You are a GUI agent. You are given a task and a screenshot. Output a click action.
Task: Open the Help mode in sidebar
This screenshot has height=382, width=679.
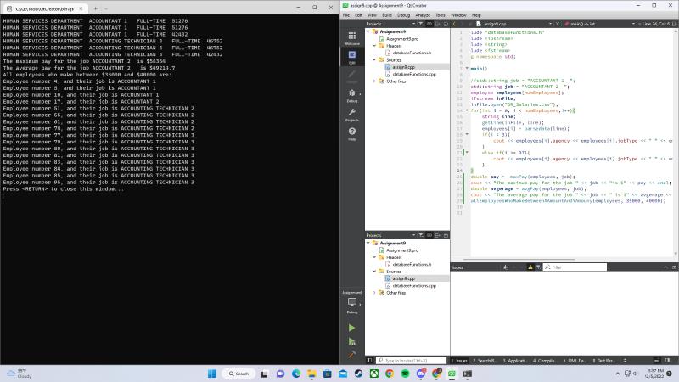pos(352,133)
